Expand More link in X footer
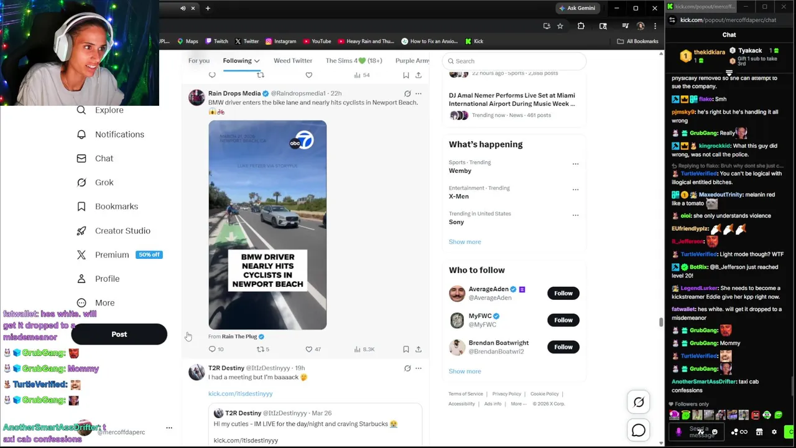Screen dimensions: 796x448 (x=518, y=404)
